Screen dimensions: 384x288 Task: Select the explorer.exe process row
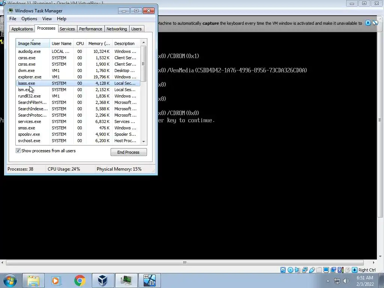pyautogui.click(x=78, y=77)
